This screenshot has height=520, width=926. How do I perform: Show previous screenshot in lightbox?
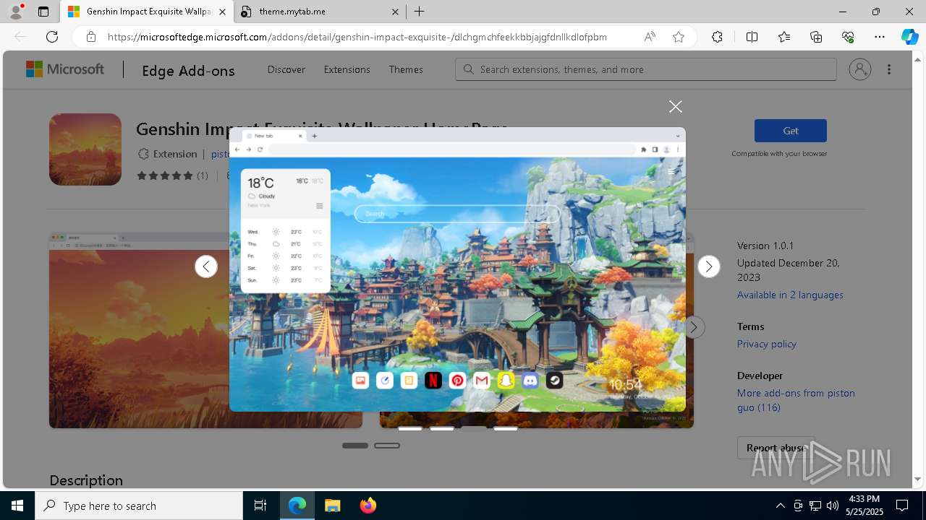(x=206, y=266)
